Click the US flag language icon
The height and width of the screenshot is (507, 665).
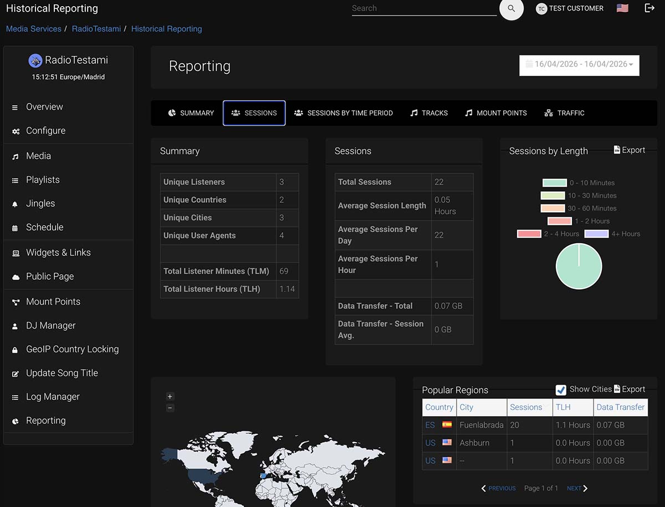[622, 8]
